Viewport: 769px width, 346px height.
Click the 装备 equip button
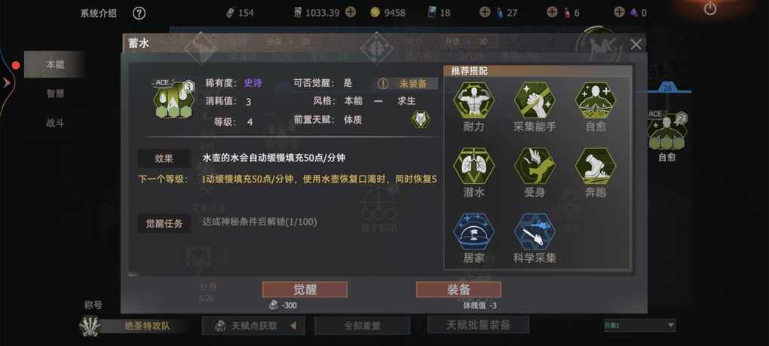coord(458,289)
